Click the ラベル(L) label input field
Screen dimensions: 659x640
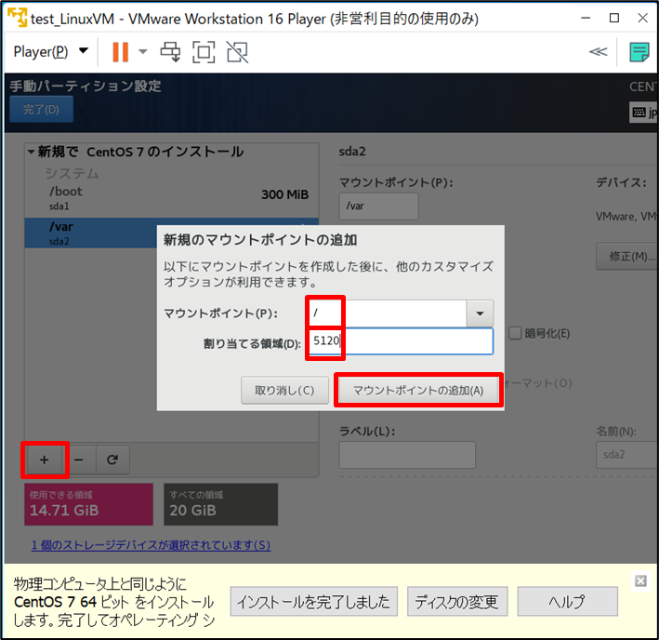point(407,455)
